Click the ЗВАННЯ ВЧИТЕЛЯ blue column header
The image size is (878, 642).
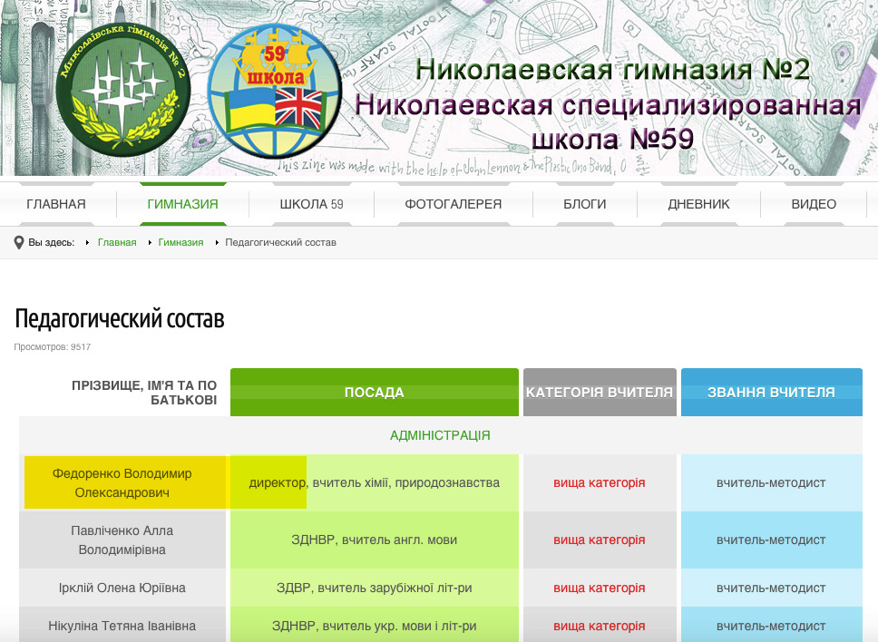click(x=771, y=393)
